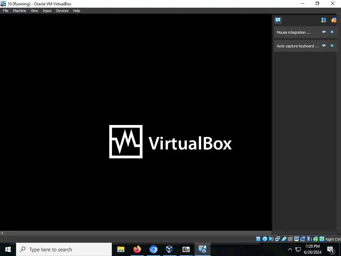Click the Mouse integration notification text
341x256 pixels.
click(293, 32)
